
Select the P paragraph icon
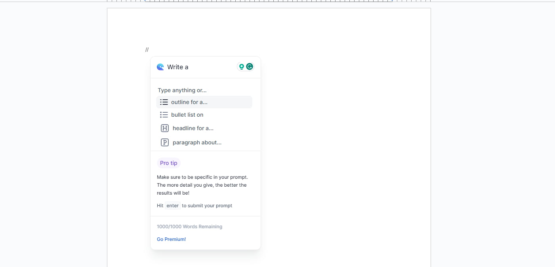[x=164, y=142]
